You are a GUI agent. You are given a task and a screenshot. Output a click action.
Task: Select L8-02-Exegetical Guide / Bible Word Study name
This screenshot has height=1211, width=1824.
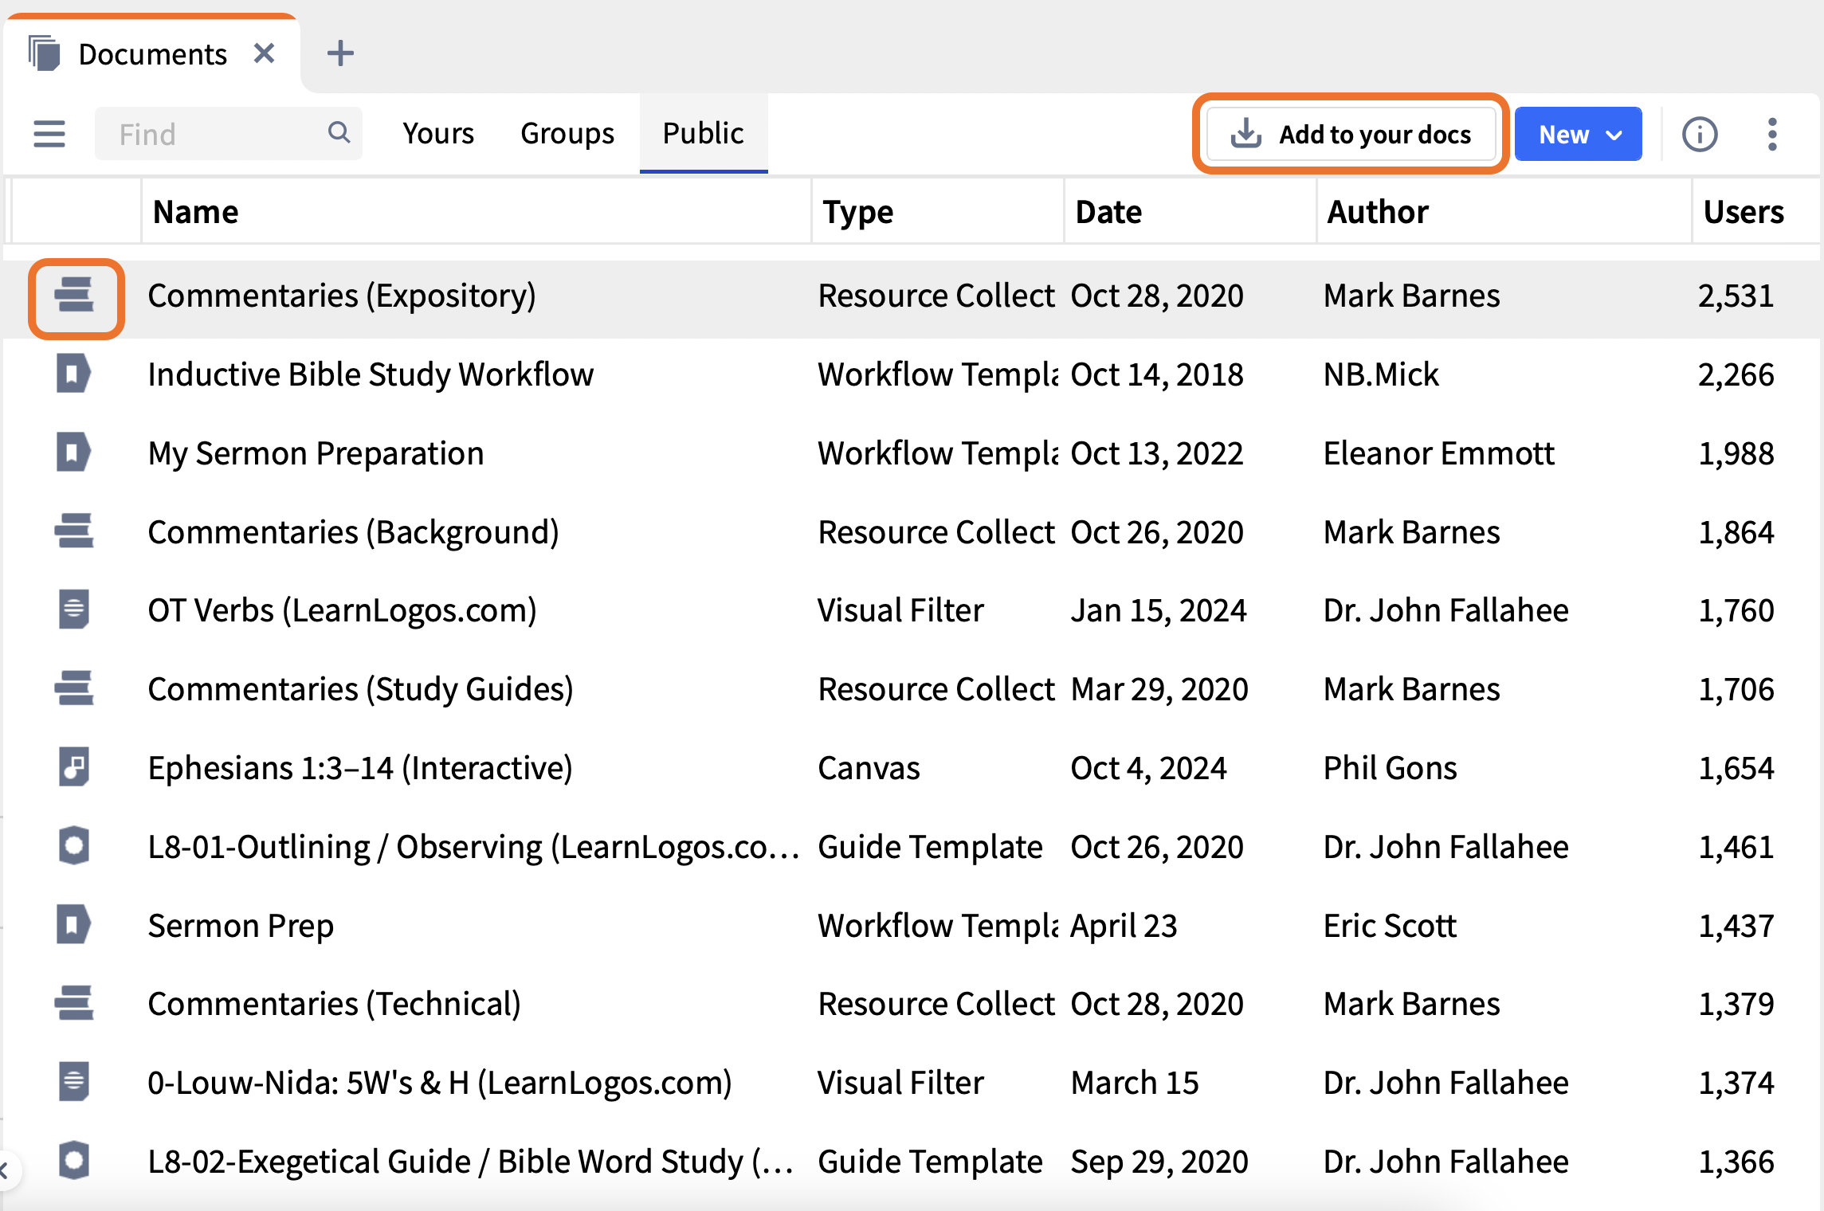[x=471, y=1162]
